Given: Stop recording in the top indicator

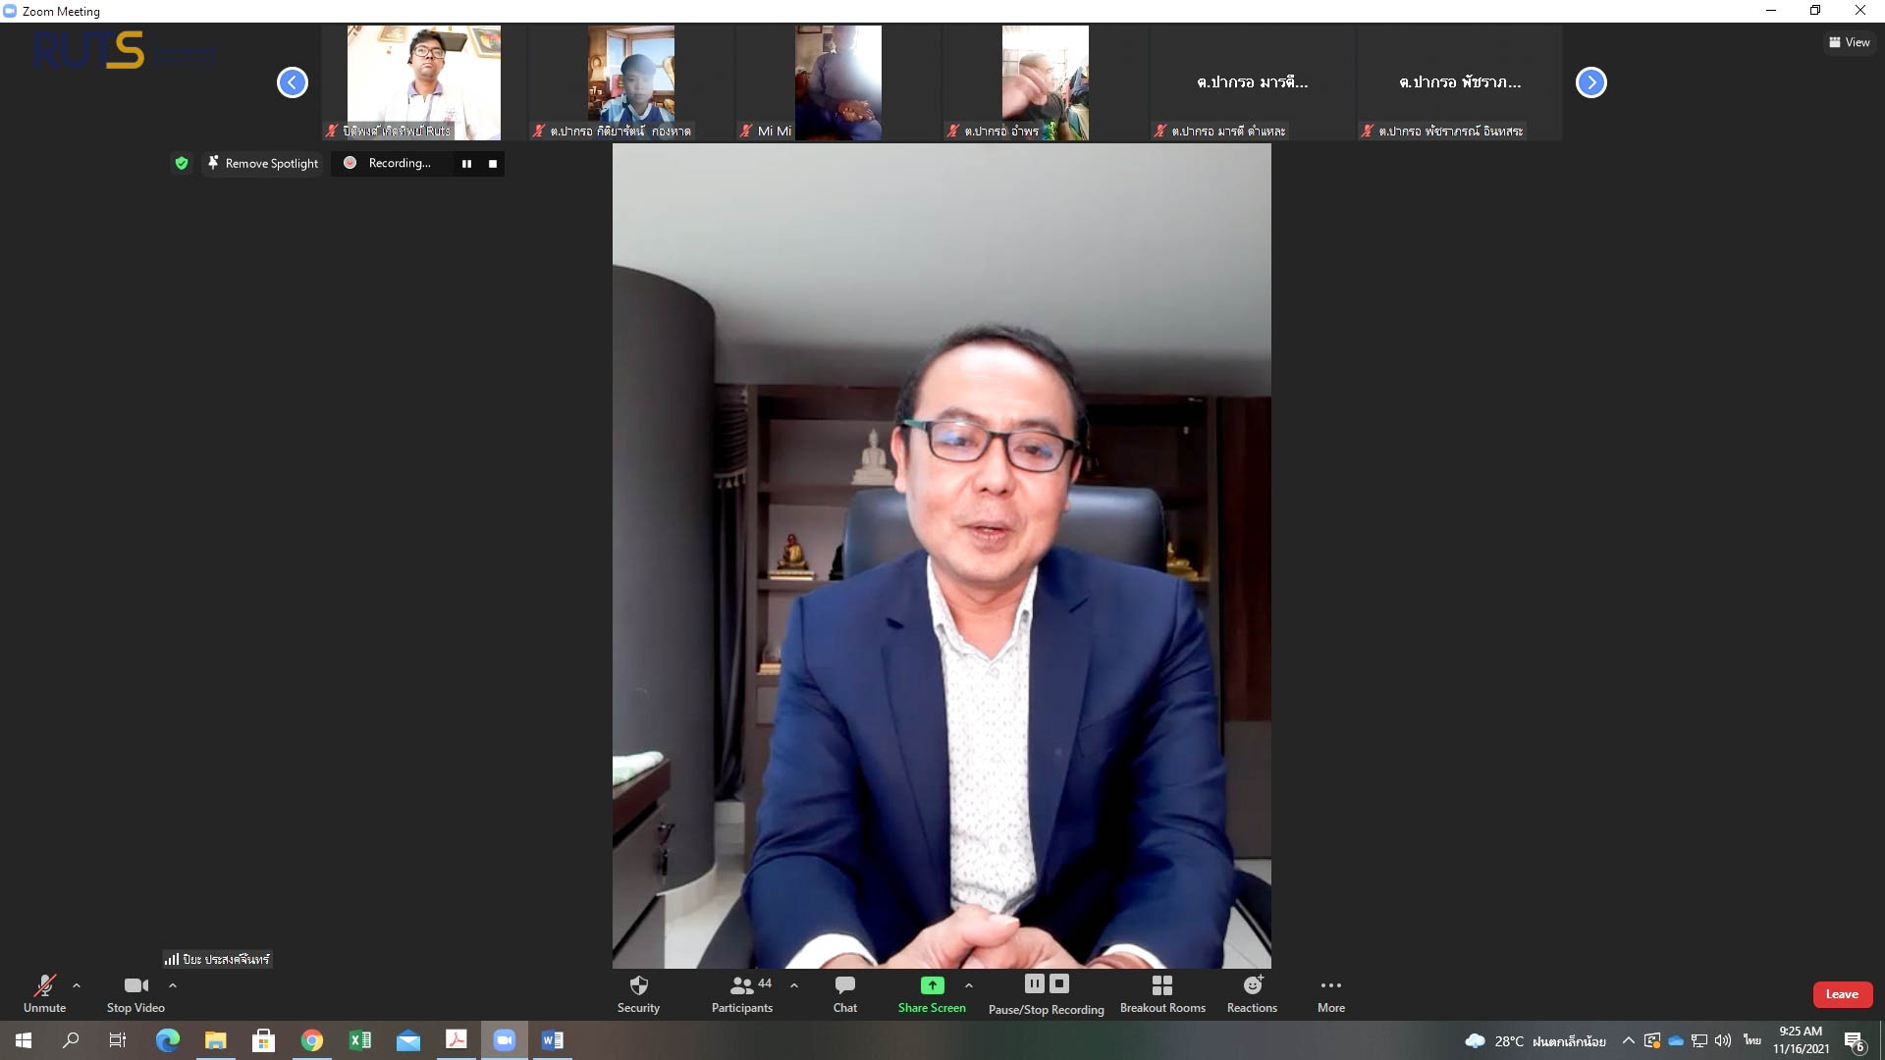Looking at the screenshot, I should (493, 164).
